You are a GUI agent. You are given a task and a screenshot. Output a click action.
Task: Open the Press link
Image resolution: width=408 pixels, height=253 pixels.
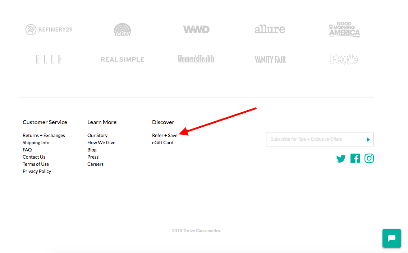93,157
